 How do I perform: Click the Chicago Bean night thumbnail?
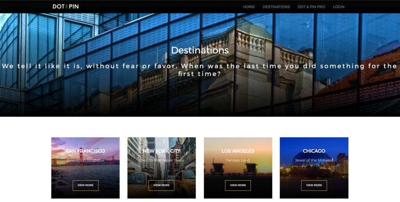314,168
